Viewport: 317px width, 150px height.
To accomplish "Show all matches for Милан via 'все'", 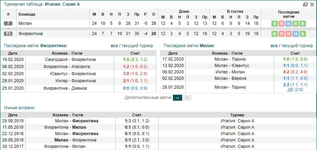I will 274,46.
